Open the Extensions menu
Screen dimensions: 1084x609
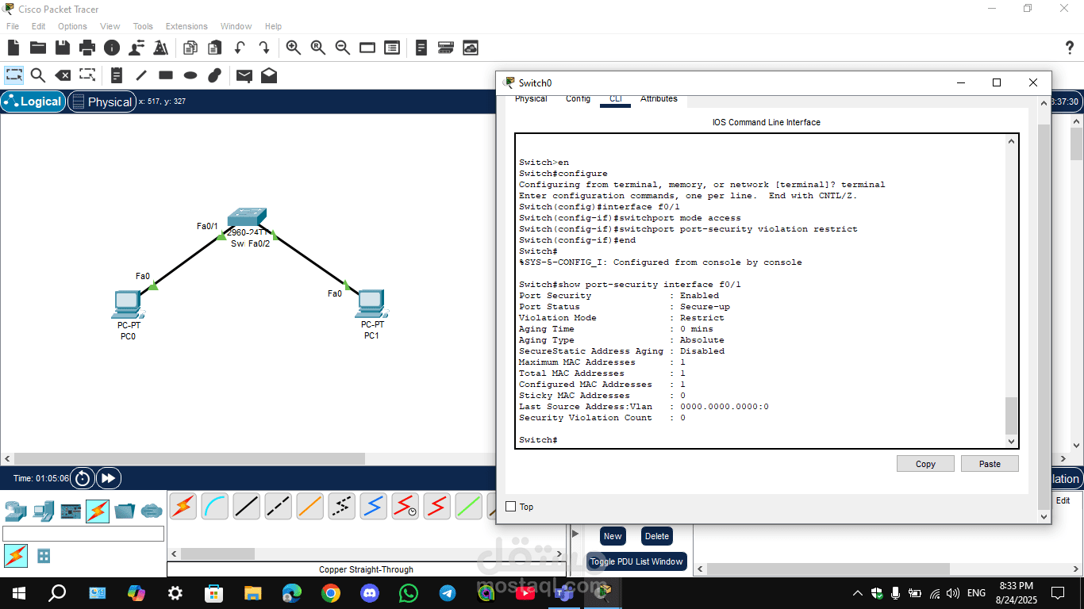[186, 26]
